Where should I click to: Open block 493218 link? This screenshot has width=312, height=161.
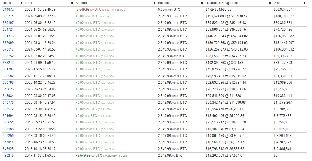[8, 156]
